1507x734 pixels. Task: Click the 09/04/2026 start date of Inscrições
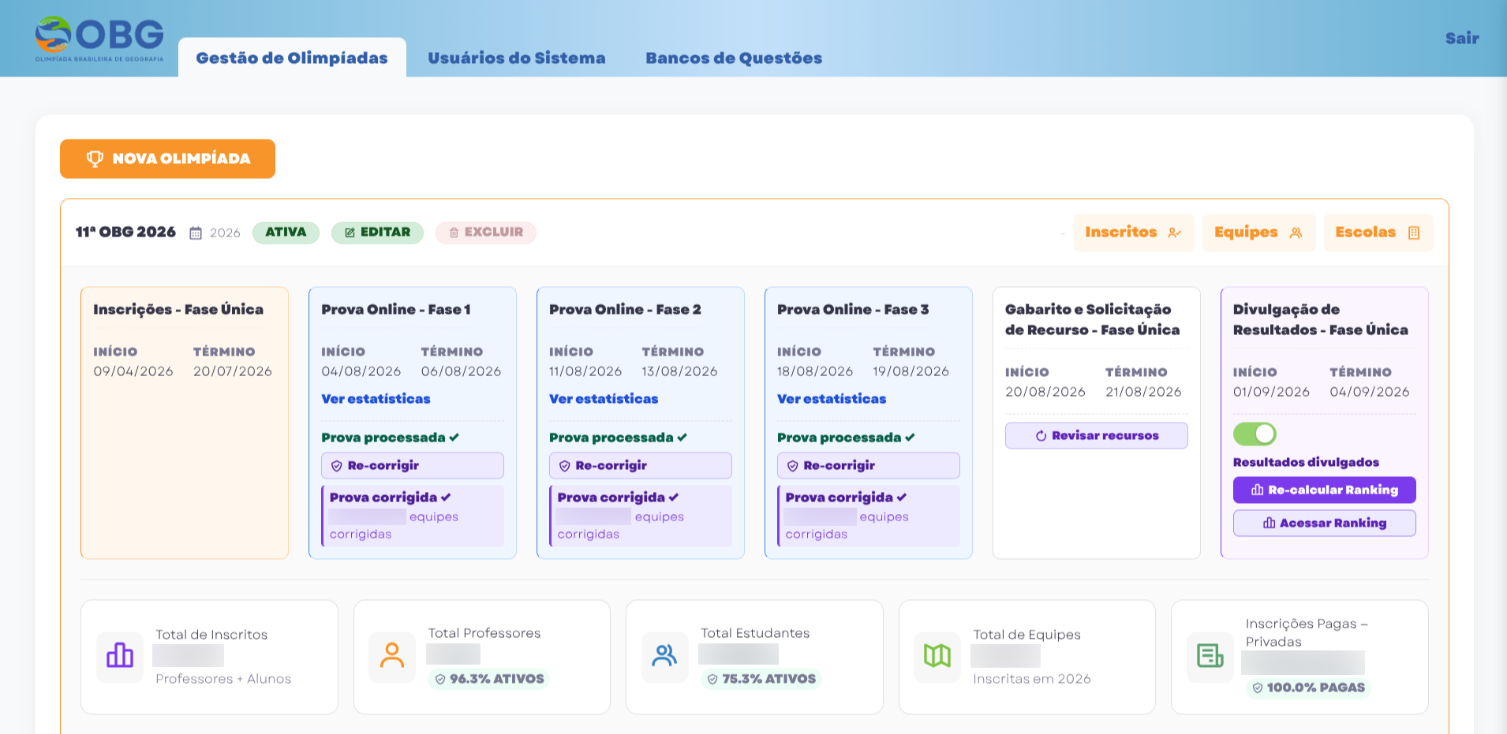tap(133, 371)
